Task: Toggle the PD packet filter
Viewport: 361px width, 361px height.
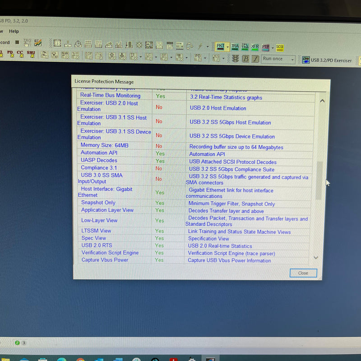Action: tap(9, 53)
